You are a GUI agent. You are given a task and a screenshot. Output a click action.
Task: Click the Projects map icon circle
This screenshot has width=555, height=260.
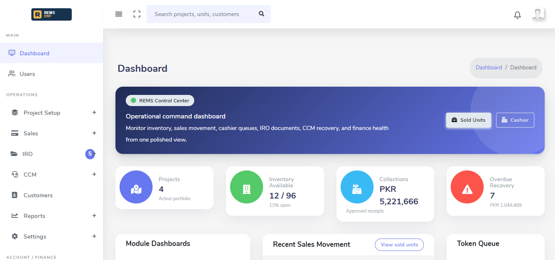[x=136, y=187]
